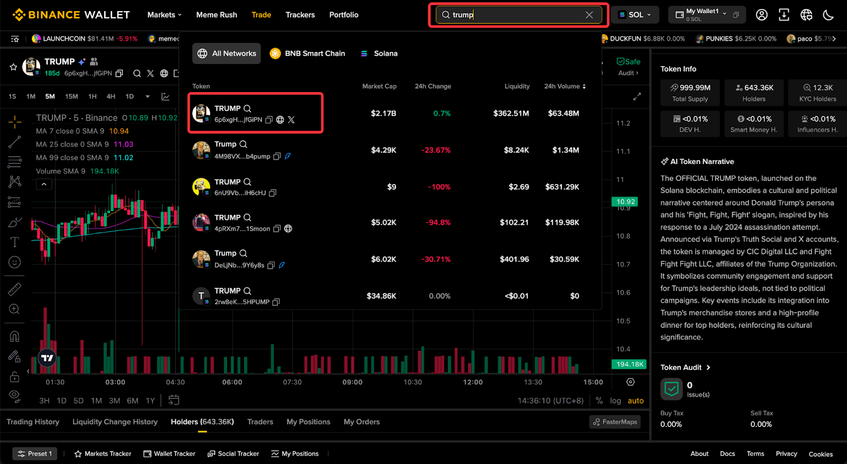Screen dimensions: 847x464
Task: Open the language globe icon in header
Action: point(806,15)
